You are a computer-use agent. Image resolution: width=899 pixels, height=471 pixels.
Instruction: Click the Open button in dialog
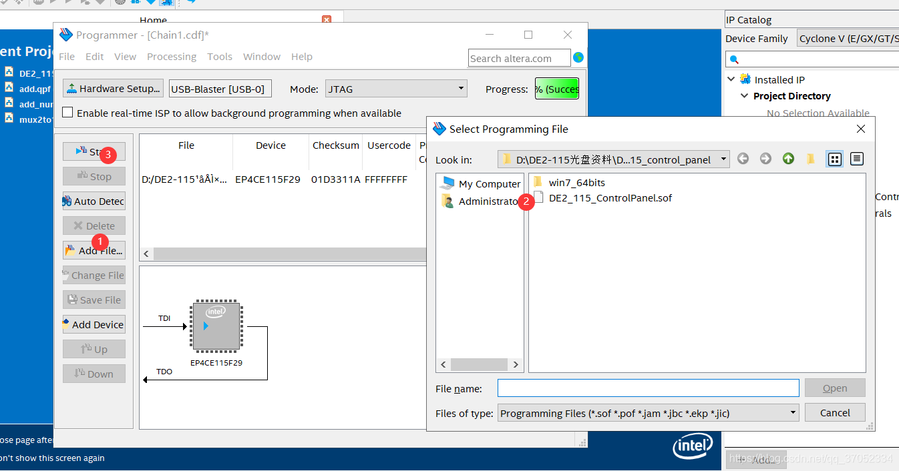point(835,388)
